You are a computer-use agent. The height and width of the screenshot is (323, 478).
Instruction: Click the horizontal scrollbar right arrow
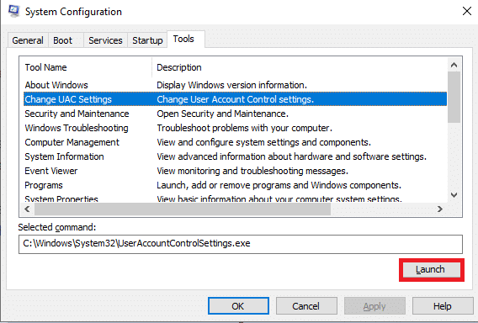(x=440, y=209)
